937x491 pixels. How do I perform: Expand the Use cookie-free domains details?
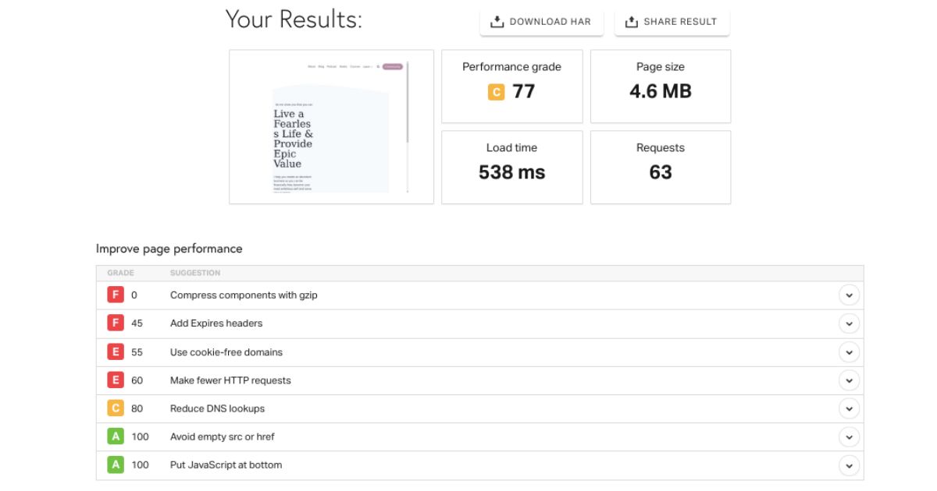tap(849, 352)
